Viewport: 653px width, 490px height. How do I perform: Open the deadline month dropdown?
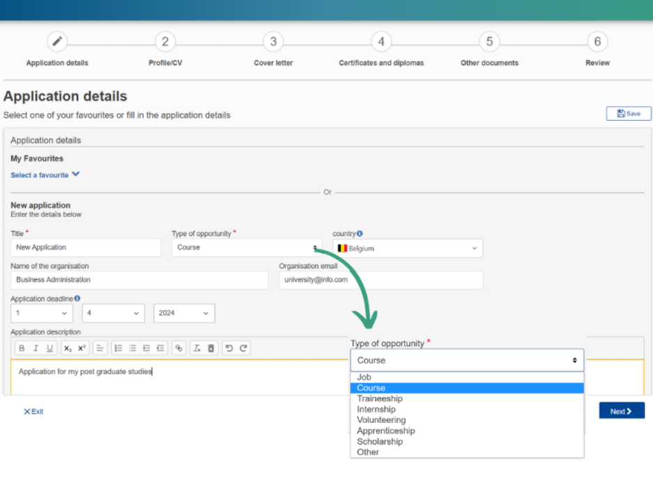click(x=113, y=313)
